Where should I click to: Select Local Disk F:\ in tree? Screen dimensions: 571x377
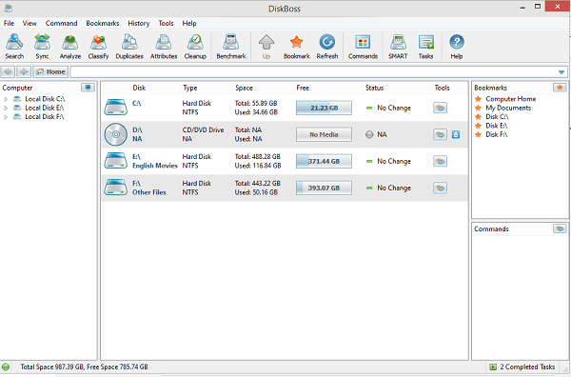click(x=45, y=117)
